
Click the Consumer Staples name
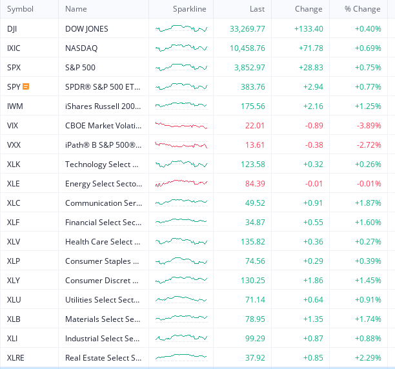pos(102,261)
